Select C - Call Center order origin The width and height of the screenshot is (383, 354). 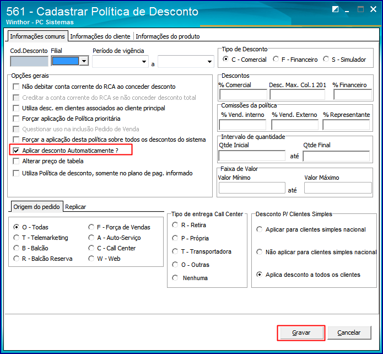pyautogui.click(x=91, y=248)
